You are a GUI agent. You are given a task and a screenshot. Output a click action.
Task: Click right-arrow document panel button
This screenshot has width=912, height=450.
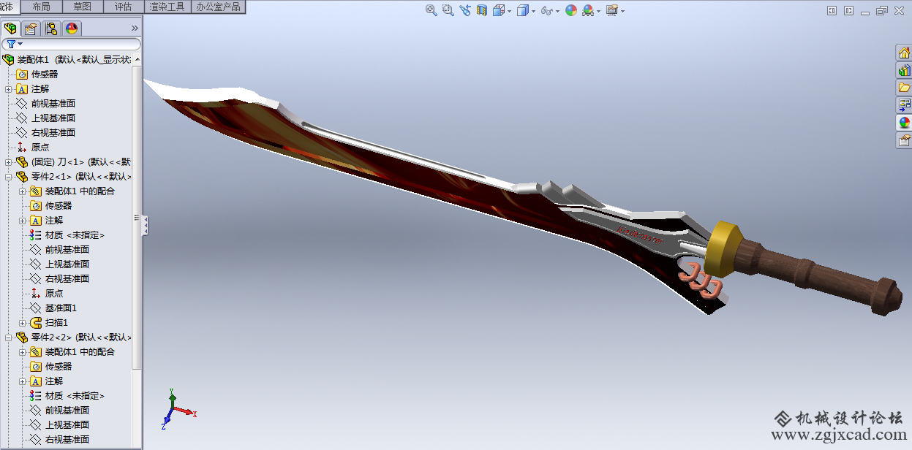(x=848, y=11)
